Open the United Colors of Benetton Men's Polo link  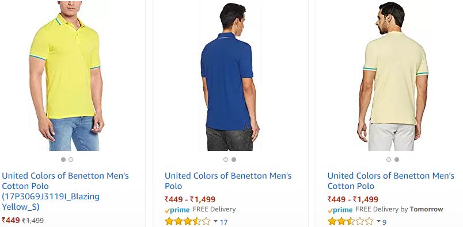click(228, 181)
